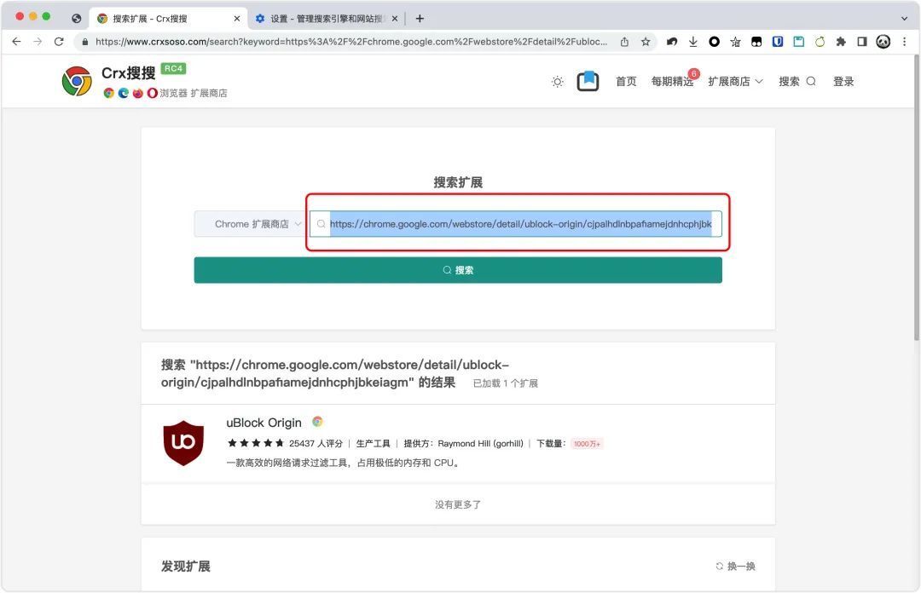Click the 生产工具 category text
The image size is (921, 593).
tap(373, 443)
